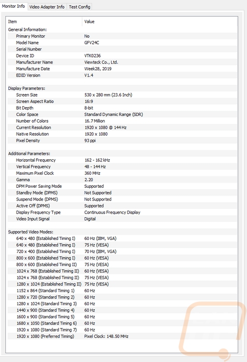
Task: Select 1280 x 1024 (Standard Timing 3) row
Action: (x=122, y=304)
